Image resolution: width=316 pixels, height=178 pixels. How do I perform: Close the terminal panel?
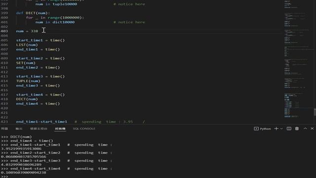point(312,129)
